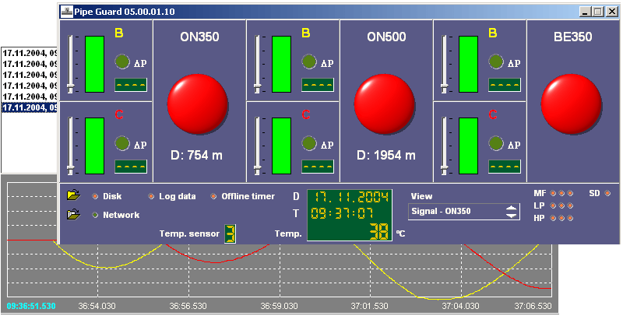623x316 pixels.
Task: Click the D: 1954 m distance text
Action: pos(386,155)
